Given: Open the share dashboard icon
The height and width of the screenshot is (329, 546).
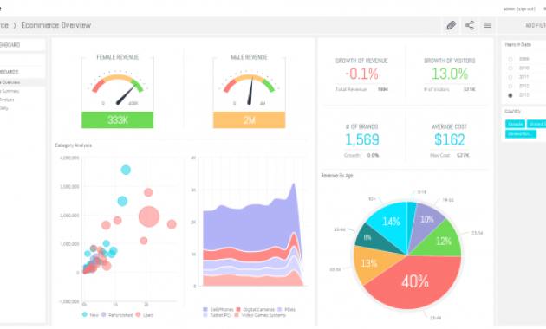Looking at the screenshot, I should point(470,25).
